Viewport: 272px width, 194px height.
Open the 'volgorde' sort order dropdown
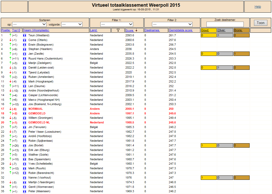[72, 24]
